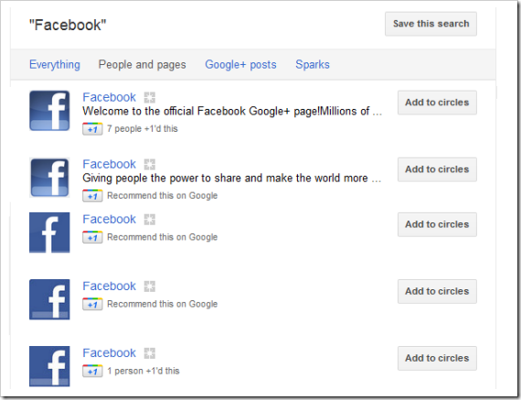Select the People and pages tab
This screenshot has height=400, width=521.
click(143, 65)
